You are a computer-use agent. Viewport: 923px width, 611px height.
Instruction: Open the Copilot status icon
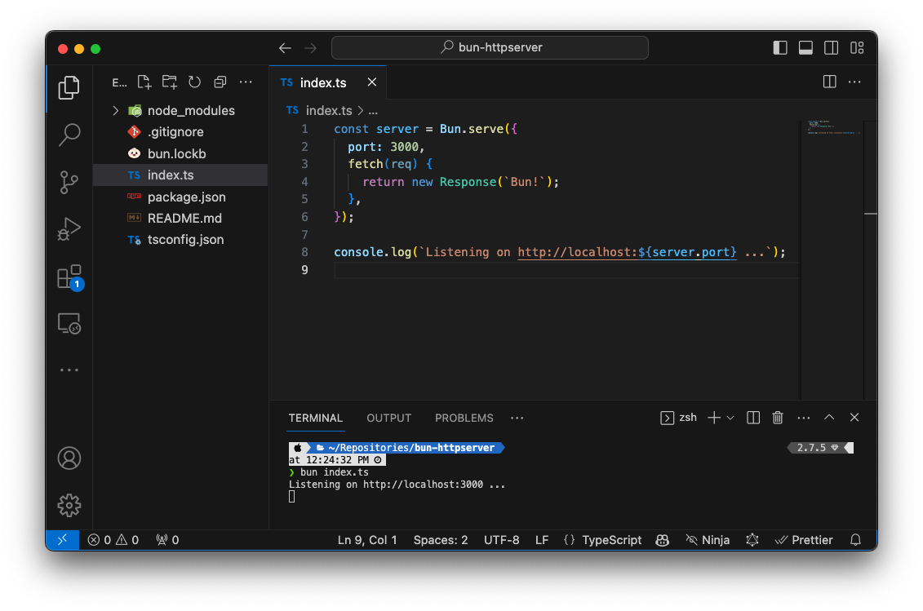click(x=662, y=540)
